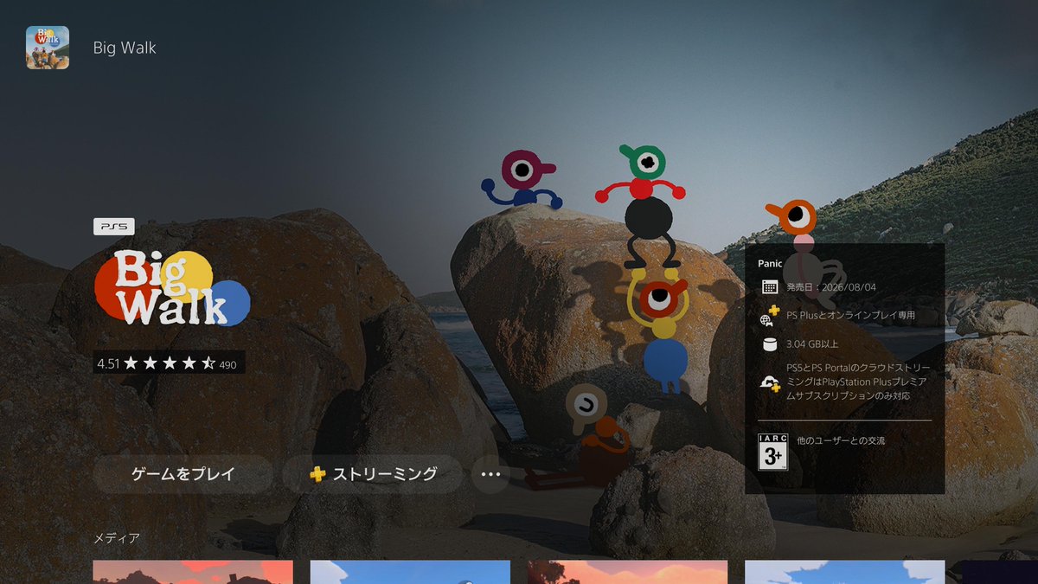Click 他のユーザーとの交流 text

[x=841, y=441]
